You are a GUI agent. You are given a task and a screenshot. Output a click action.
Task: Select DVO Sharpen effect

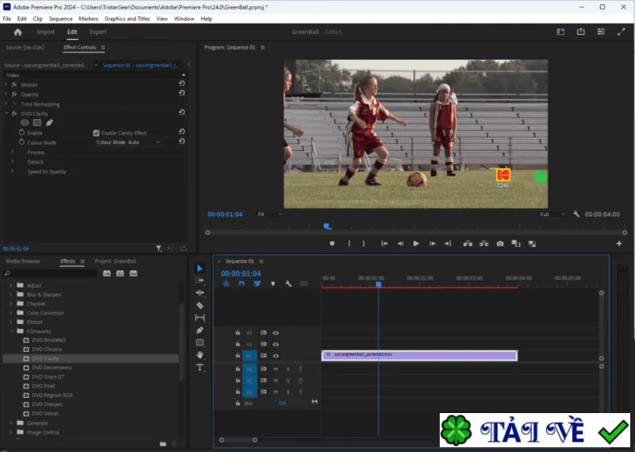[47, 404]
